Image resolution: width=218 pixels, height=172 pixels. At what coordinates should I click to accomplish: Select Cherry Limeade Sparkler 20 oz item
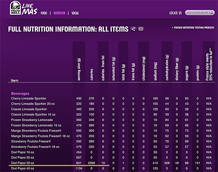[33, 104]
